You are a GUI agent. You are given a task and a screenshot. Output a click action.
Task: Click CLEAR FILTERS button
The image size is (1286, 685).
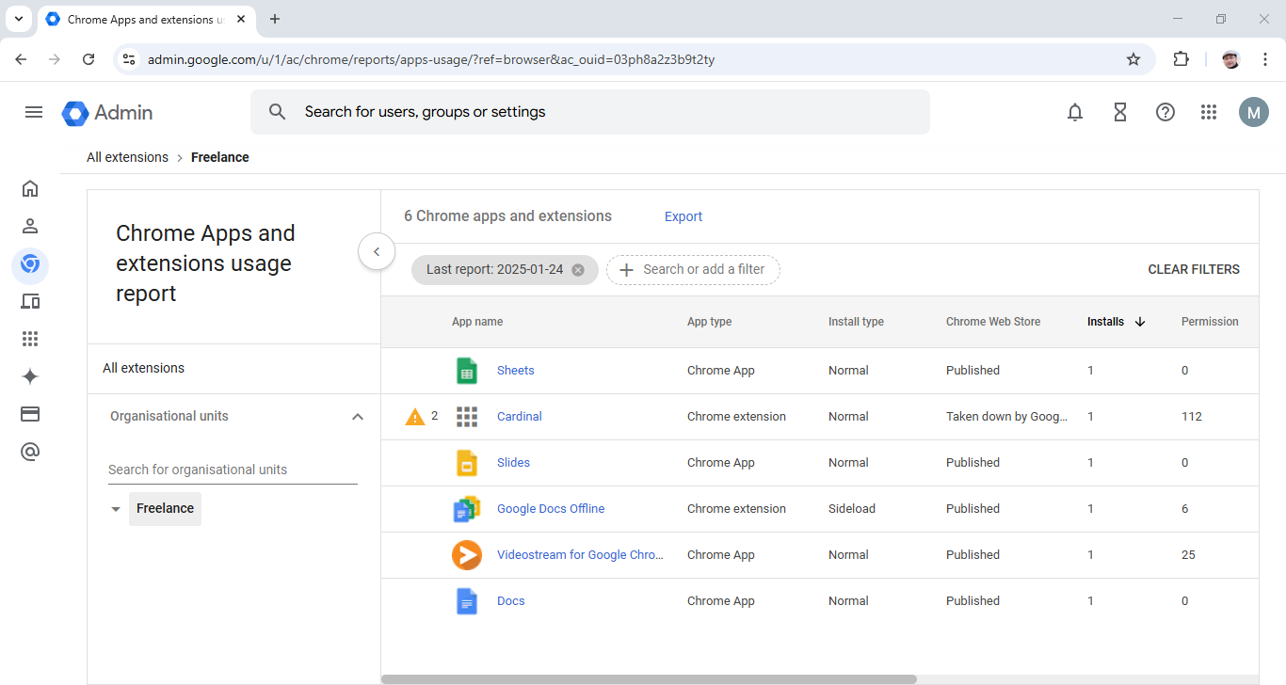click(1194, 269)
